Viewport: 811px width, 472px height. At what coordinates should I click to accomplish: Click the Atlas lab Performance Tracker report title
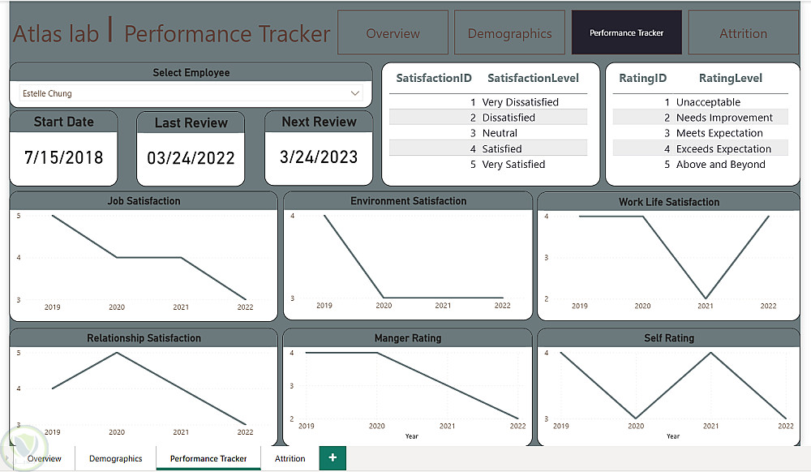tap(171, 33)
